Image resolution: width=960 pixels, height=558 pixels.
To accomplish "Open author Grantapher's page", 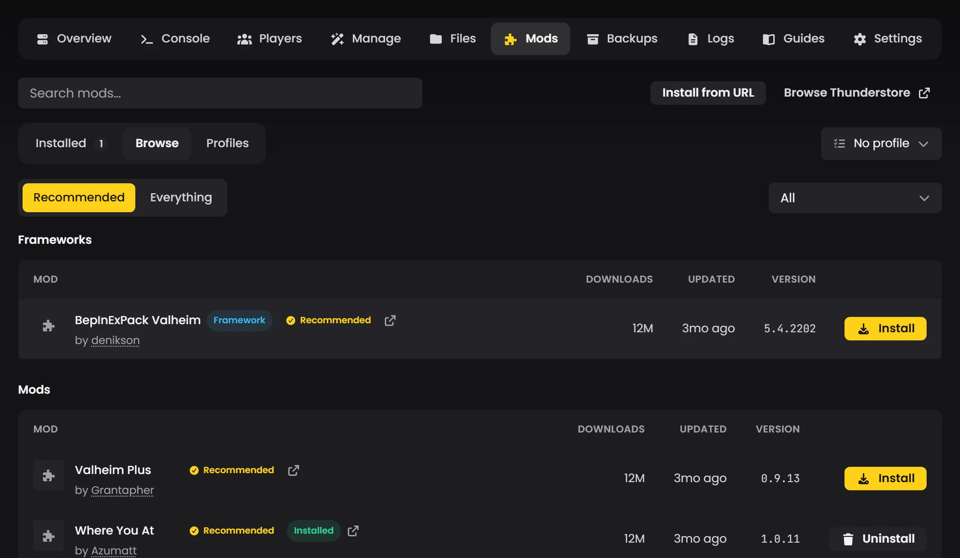I will click(122, 490).
